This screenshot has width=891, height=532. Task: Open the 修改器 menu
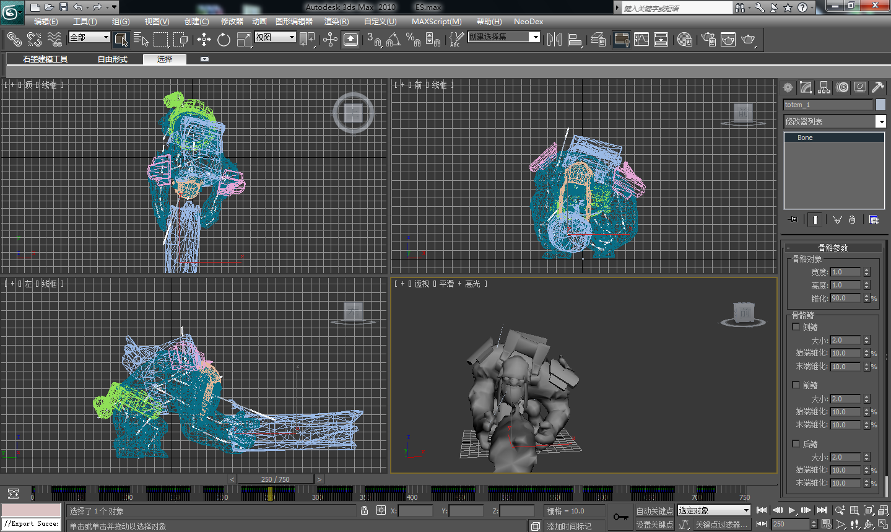click(232, 21)
